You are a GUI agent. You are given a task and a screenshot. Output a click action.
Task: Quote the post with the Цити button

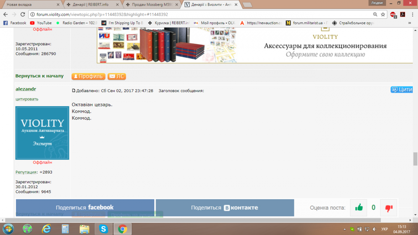402,90
